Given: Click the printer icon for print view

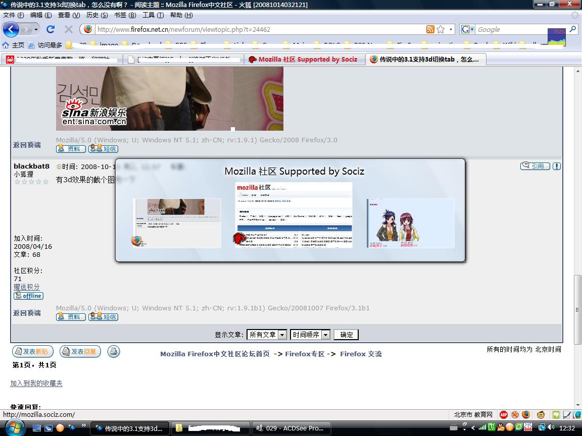Looking at the screenshot, I should coord(114,351).
